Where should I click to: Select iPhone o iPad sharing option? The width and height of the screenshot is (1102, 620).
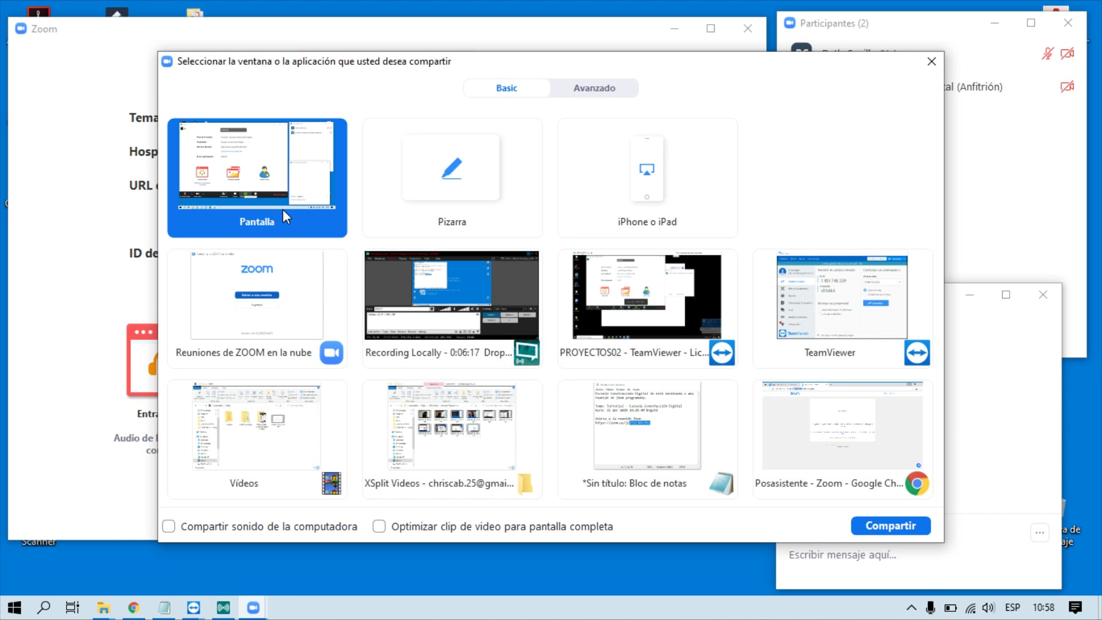647,178
